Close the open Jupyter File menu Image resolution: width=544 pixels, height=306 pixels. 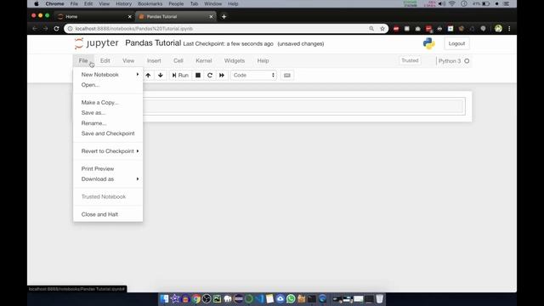click(83, 60)
